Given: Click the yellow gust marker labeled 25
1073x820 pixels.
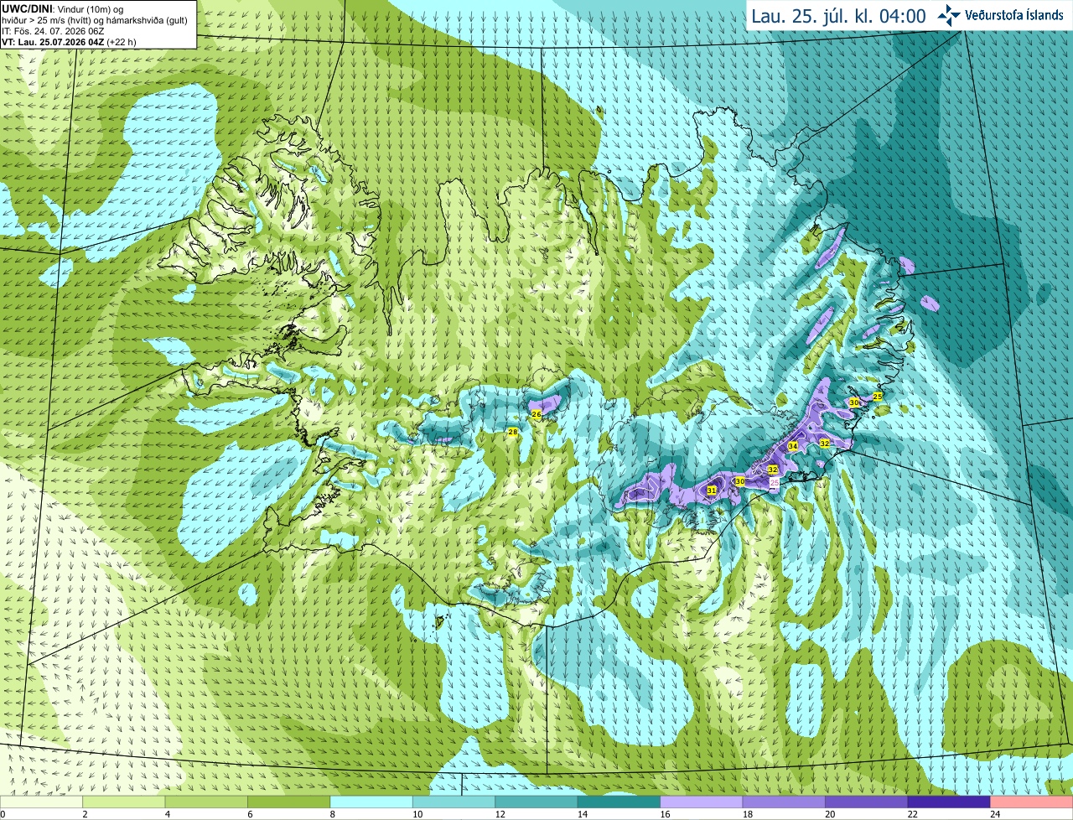Looking at the screenshot, I should click(878, 396).
